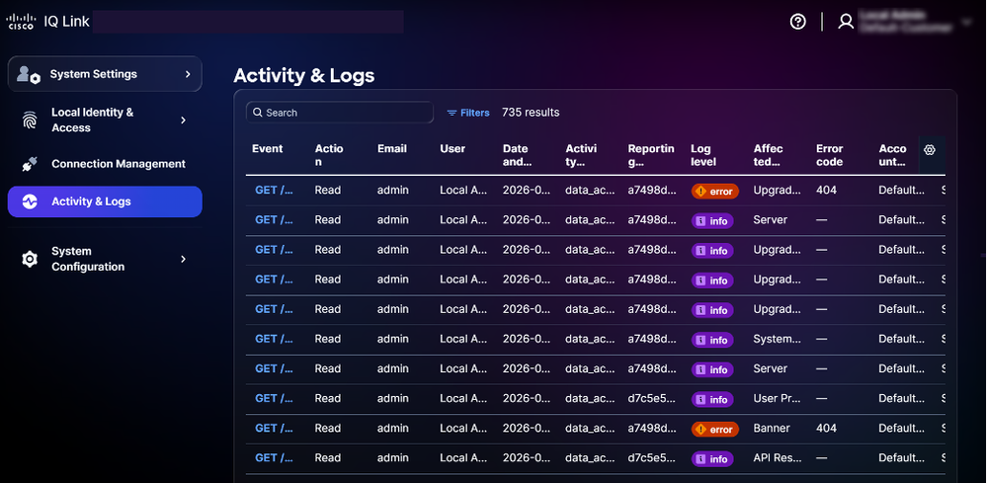Click the Email column header

[x=392, y=149]
